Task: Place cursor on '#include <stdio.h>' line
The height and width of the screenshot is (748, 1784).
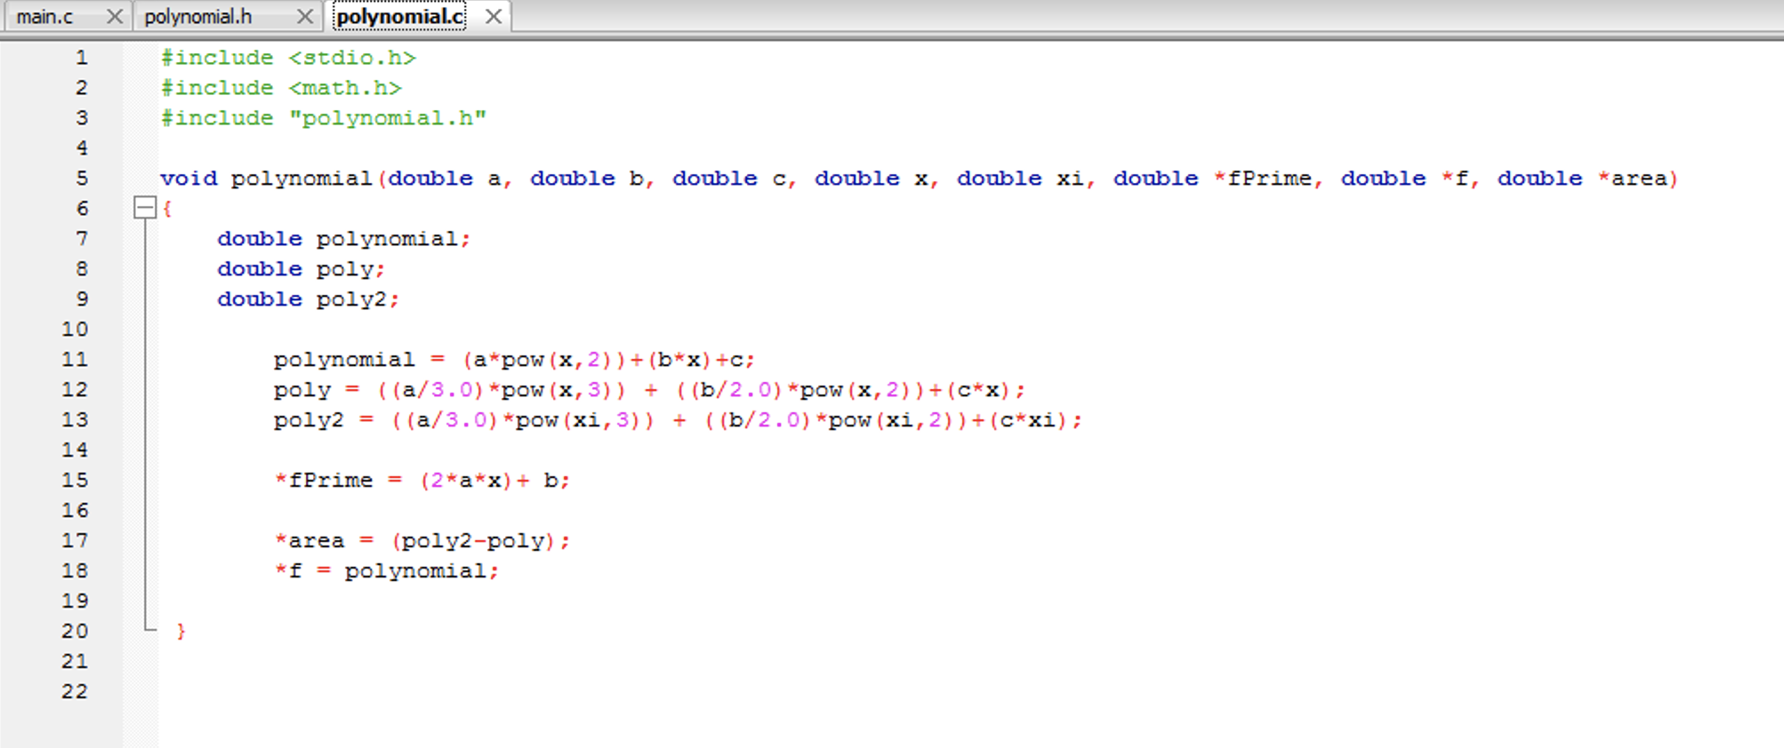Action: click(x=288, y=58)
